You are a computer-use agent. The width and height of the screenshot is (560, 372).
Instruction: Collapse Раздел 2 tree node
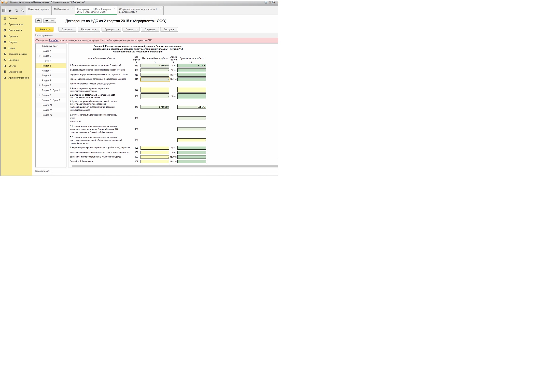tap(39, 56)
